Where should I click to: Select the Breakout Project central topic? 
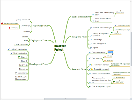[60, 48]
